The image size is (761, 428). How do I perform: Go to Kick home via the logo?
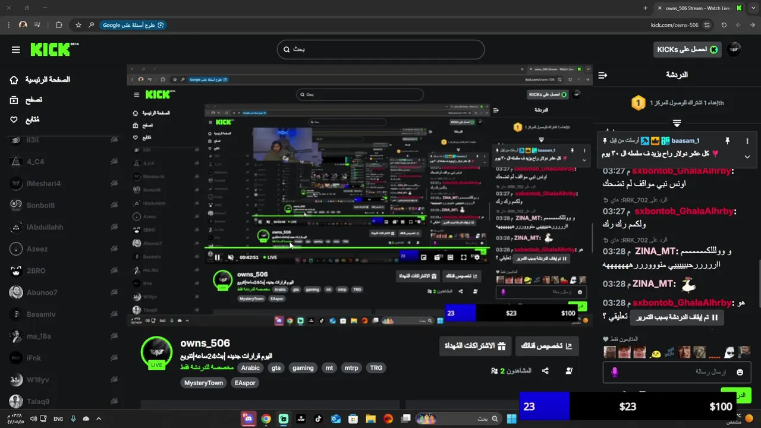pyautogui.click(x=54, y=49)
